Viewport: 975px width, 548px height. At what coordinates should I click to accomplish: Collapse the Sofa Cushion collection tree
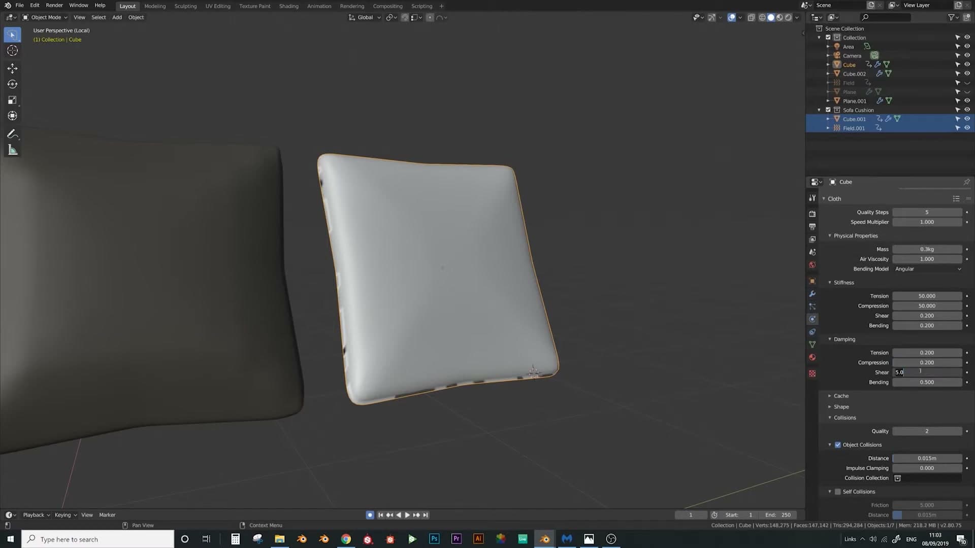coord(819,110)
